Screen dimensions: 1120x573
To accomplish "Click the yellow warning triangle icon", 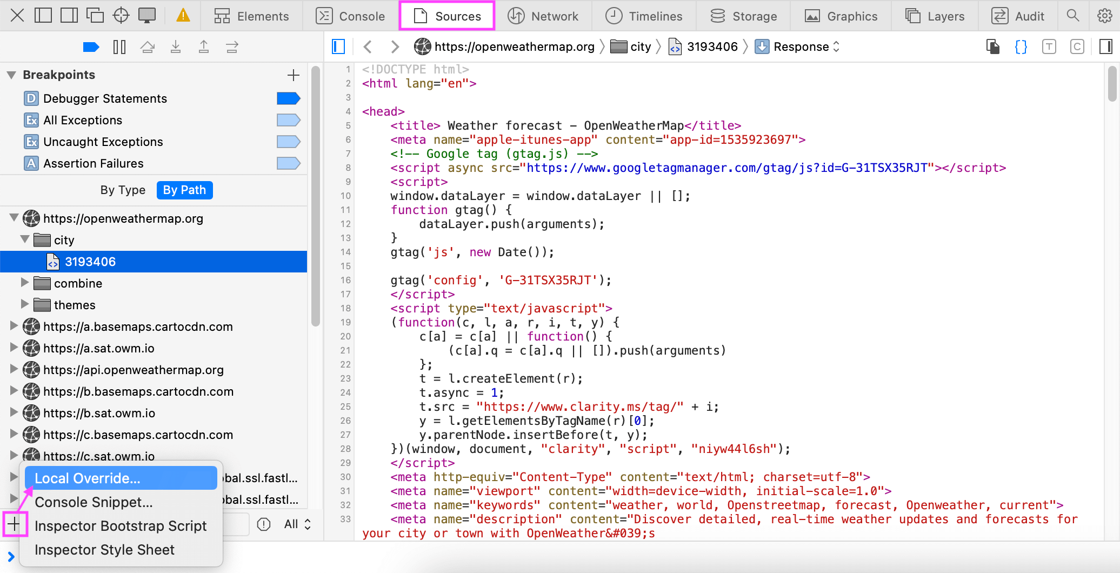I will tap(183, 16).
